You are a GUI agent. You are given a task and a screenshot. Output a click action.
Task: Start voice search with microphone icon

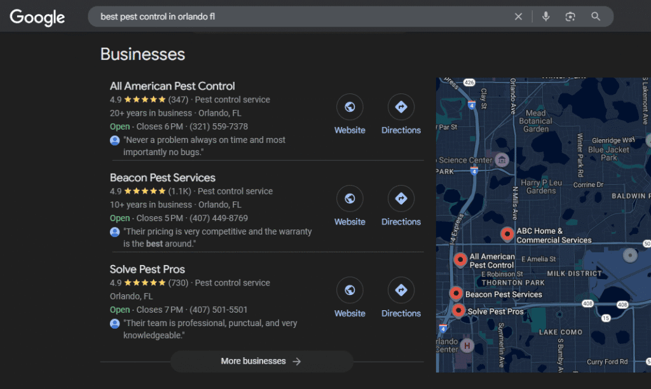pos(545,17)
